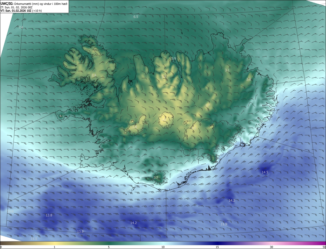Select the VT: Sun. 01.02.2026 10Z (+10 h) line
This screenshot has width=326, height=249.
tap(21, 11)
